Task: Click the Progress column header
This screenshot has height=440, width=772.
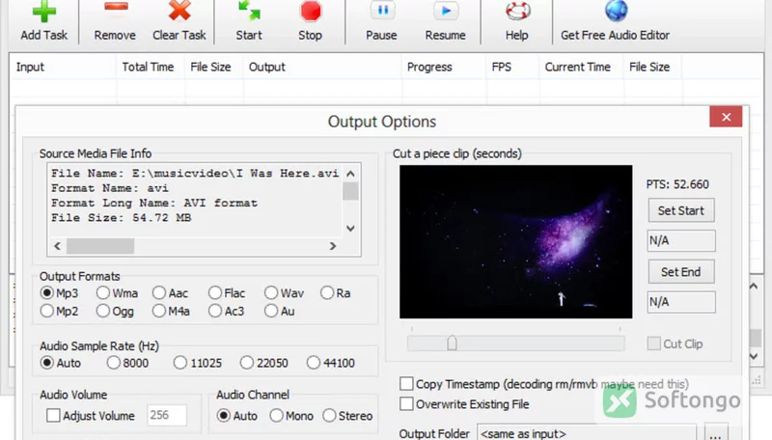Action: 444,67
